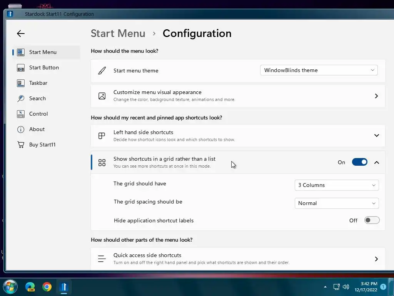Select Start Button in the sidebar

46,68
